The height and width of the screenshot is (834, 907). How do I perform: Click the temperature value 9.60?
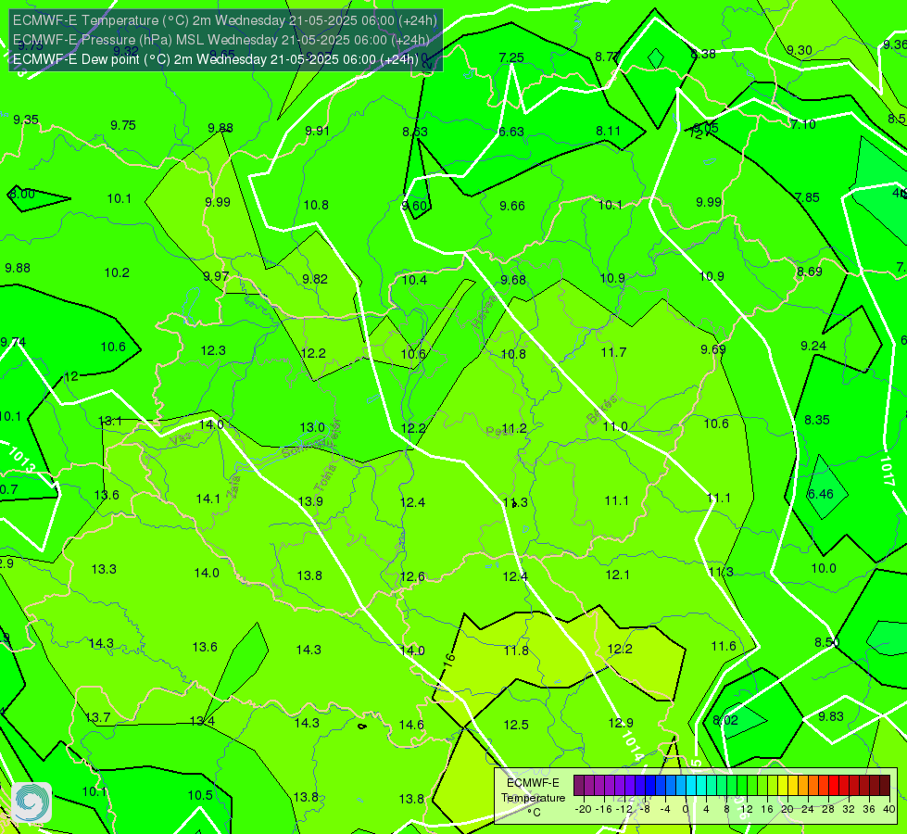pyautogui.click(x=414, y=206)
